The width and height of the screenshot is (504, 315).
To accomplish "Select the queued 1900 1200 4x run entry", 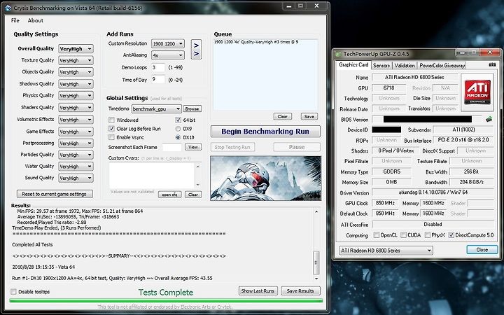I will (256, 42).
